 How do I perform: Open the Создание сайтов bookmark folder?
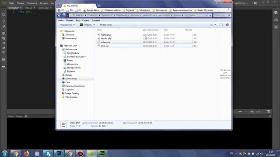111,10
